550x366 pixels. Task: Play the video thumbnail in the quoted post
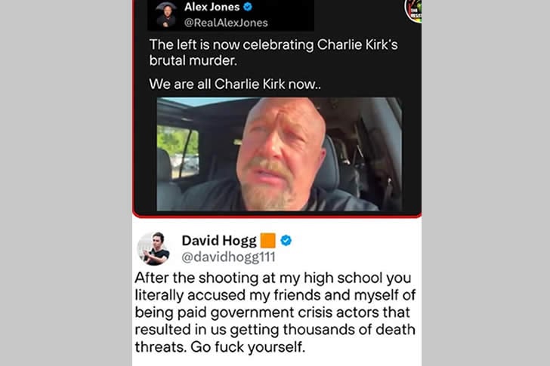[x=280, y=154]
